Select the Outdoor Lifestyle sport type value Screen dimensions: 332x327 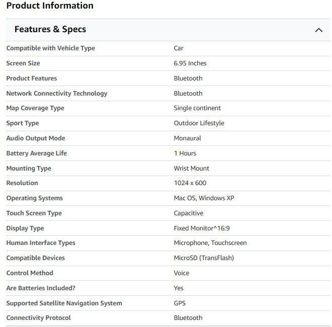(199, 123)
